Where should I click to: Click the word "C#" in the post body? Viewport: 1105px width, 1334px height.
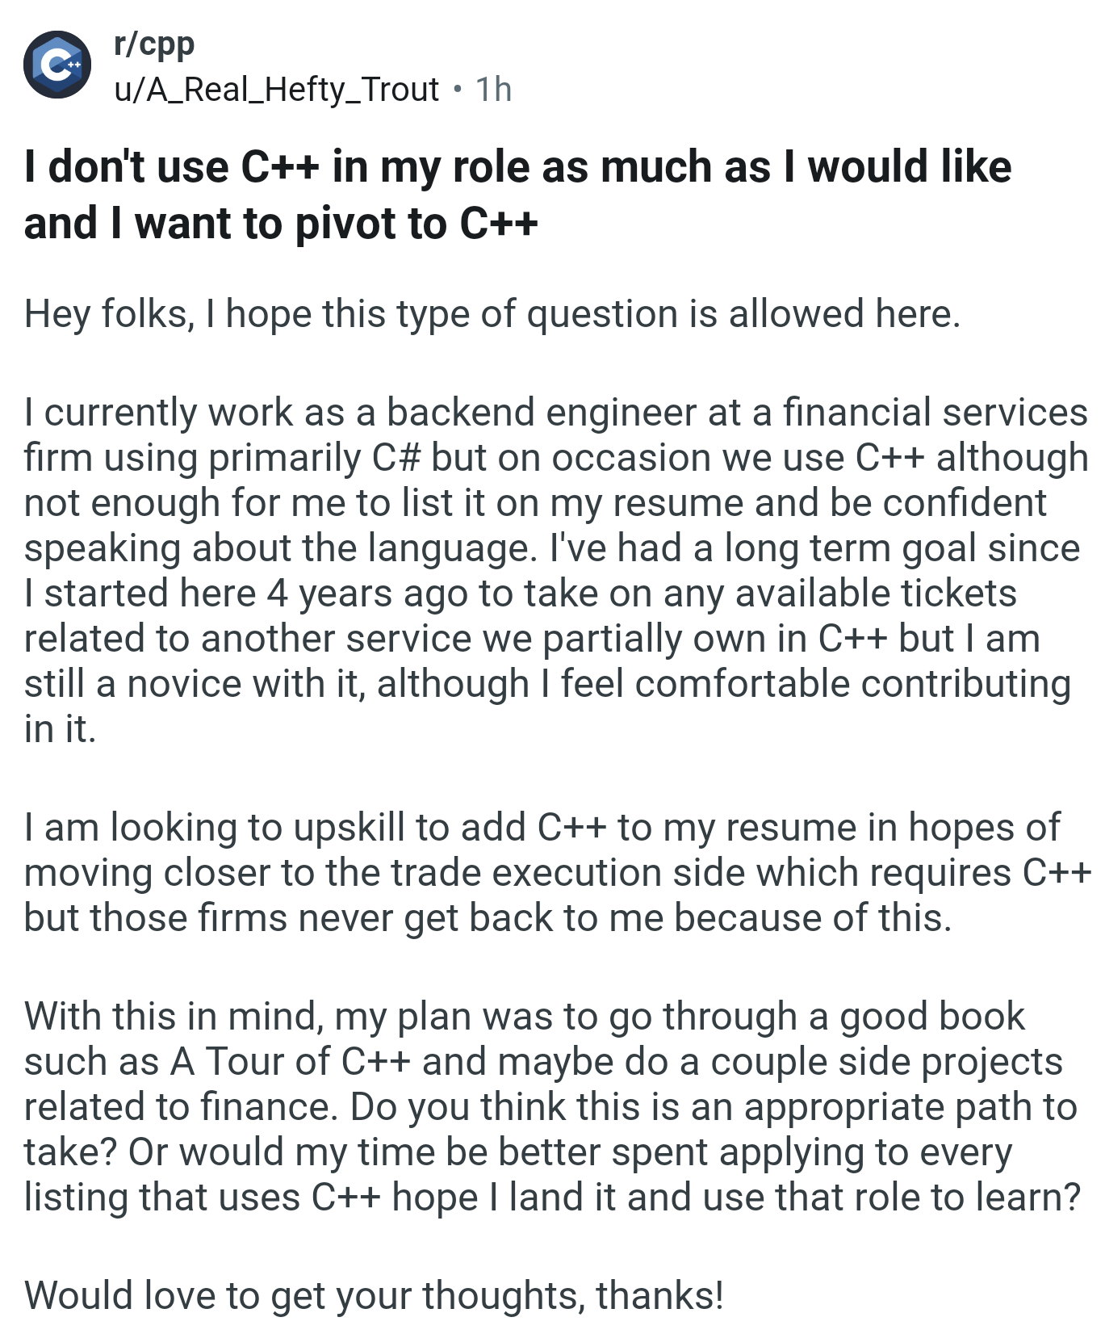click(396, 457)
